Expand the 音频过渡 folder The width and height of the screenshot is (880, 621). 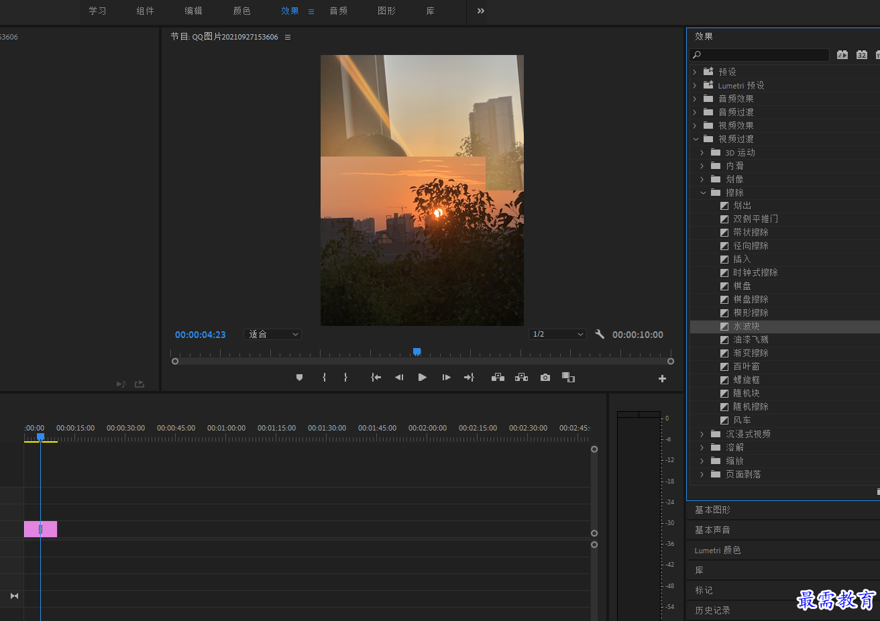(x=695, y=112)
